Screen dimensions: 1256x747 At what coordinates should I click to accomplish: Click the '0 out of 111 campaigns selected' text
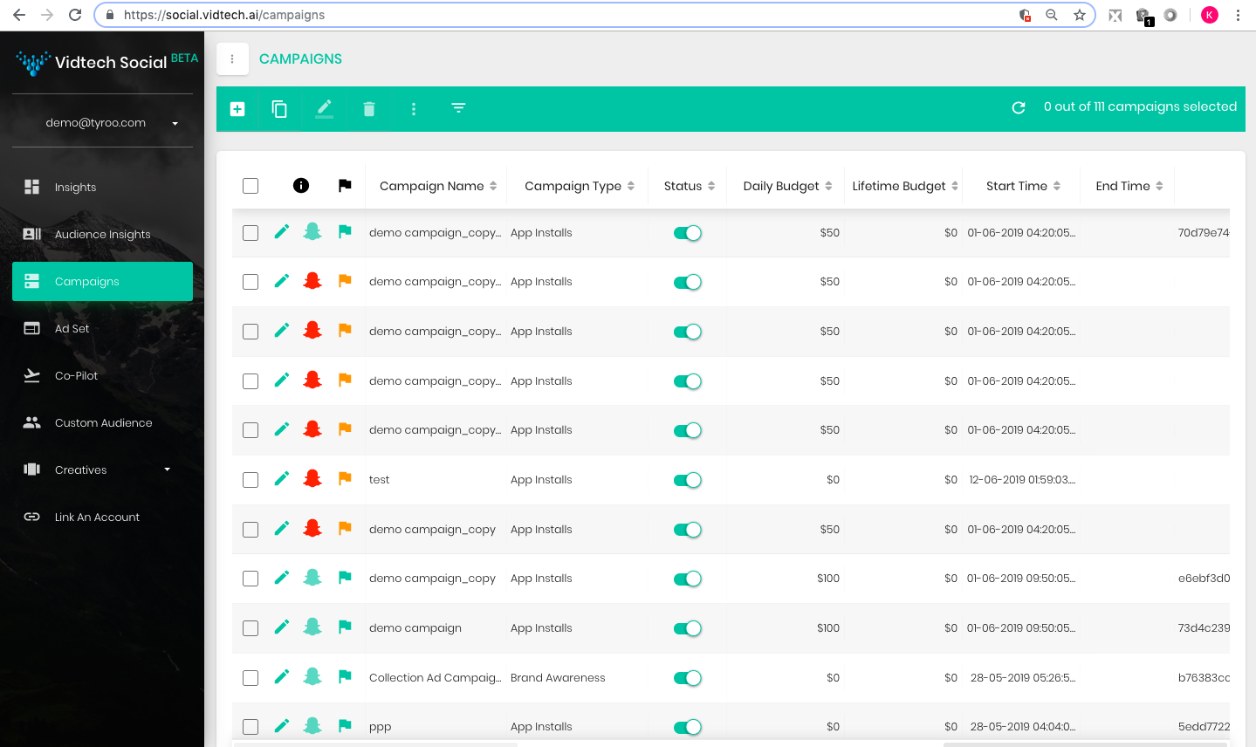pos(1140,106)
